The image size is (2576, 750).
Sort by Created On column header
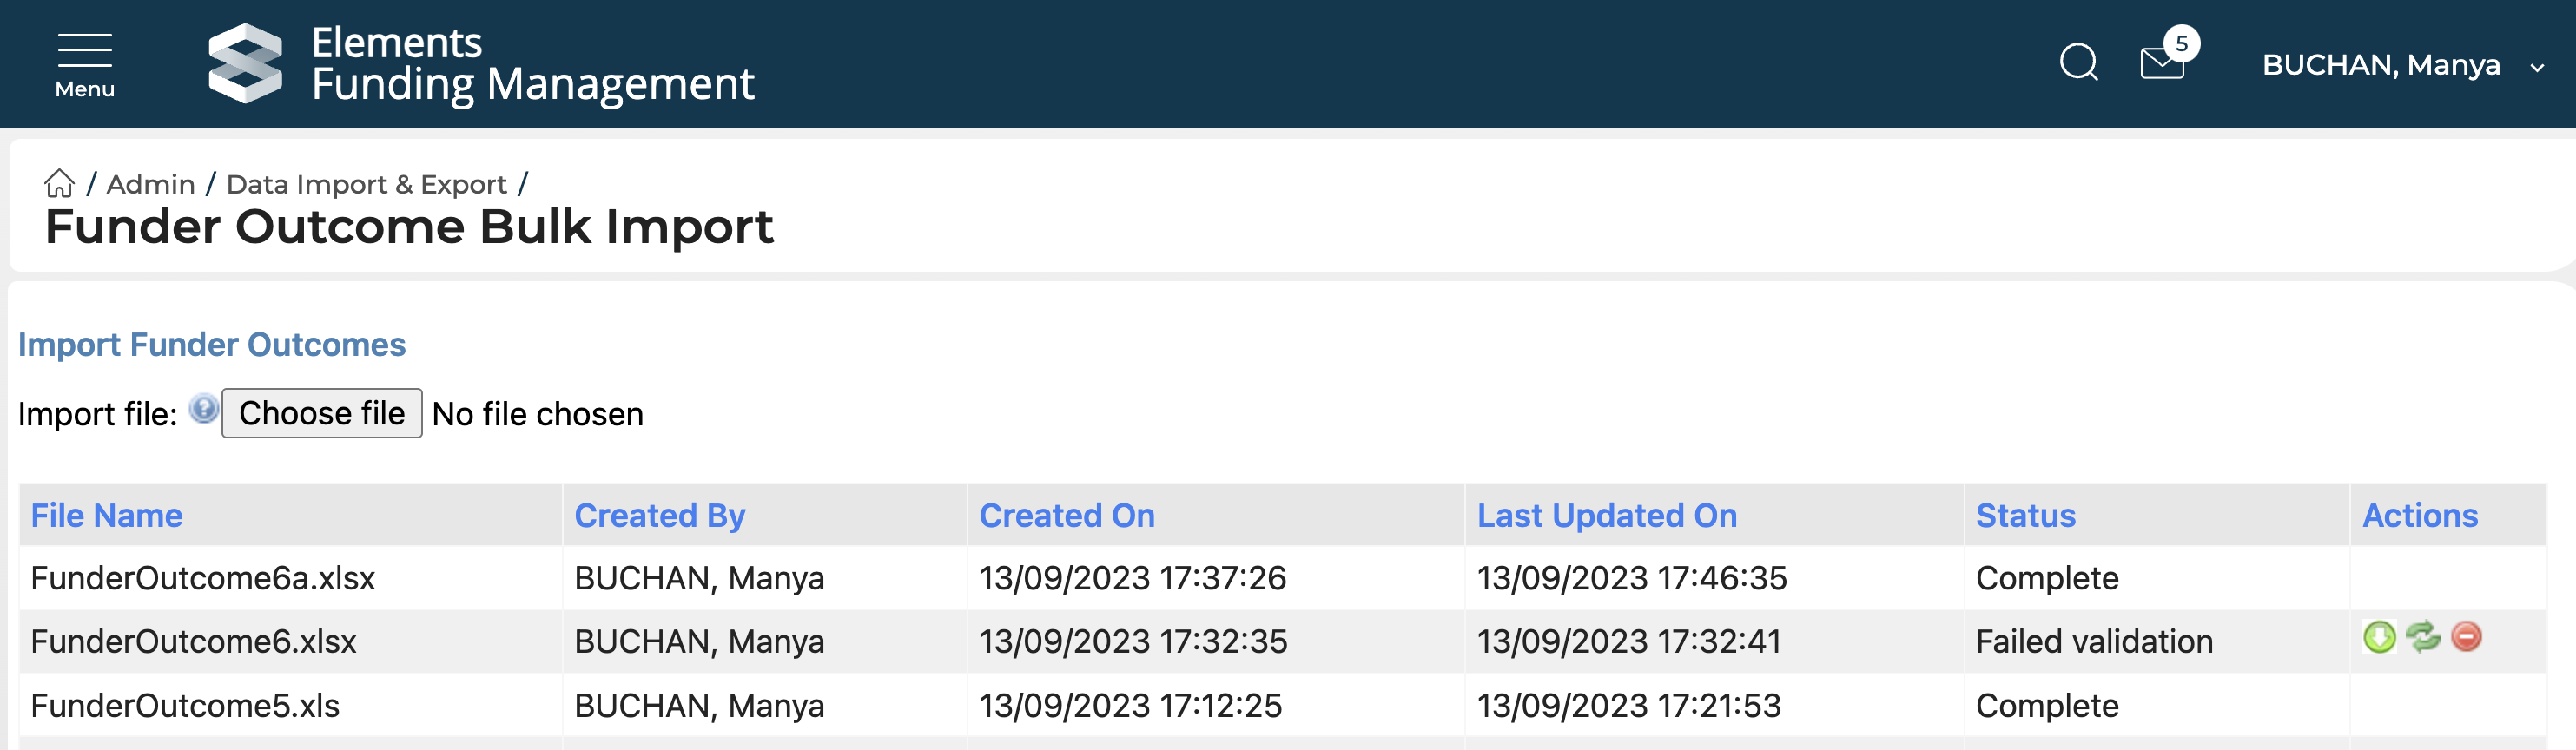1066,515
